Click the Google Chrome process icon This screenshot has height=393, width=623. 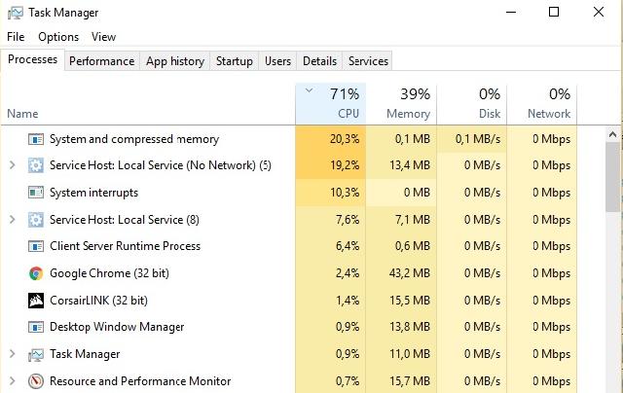(x=36, y=273)
